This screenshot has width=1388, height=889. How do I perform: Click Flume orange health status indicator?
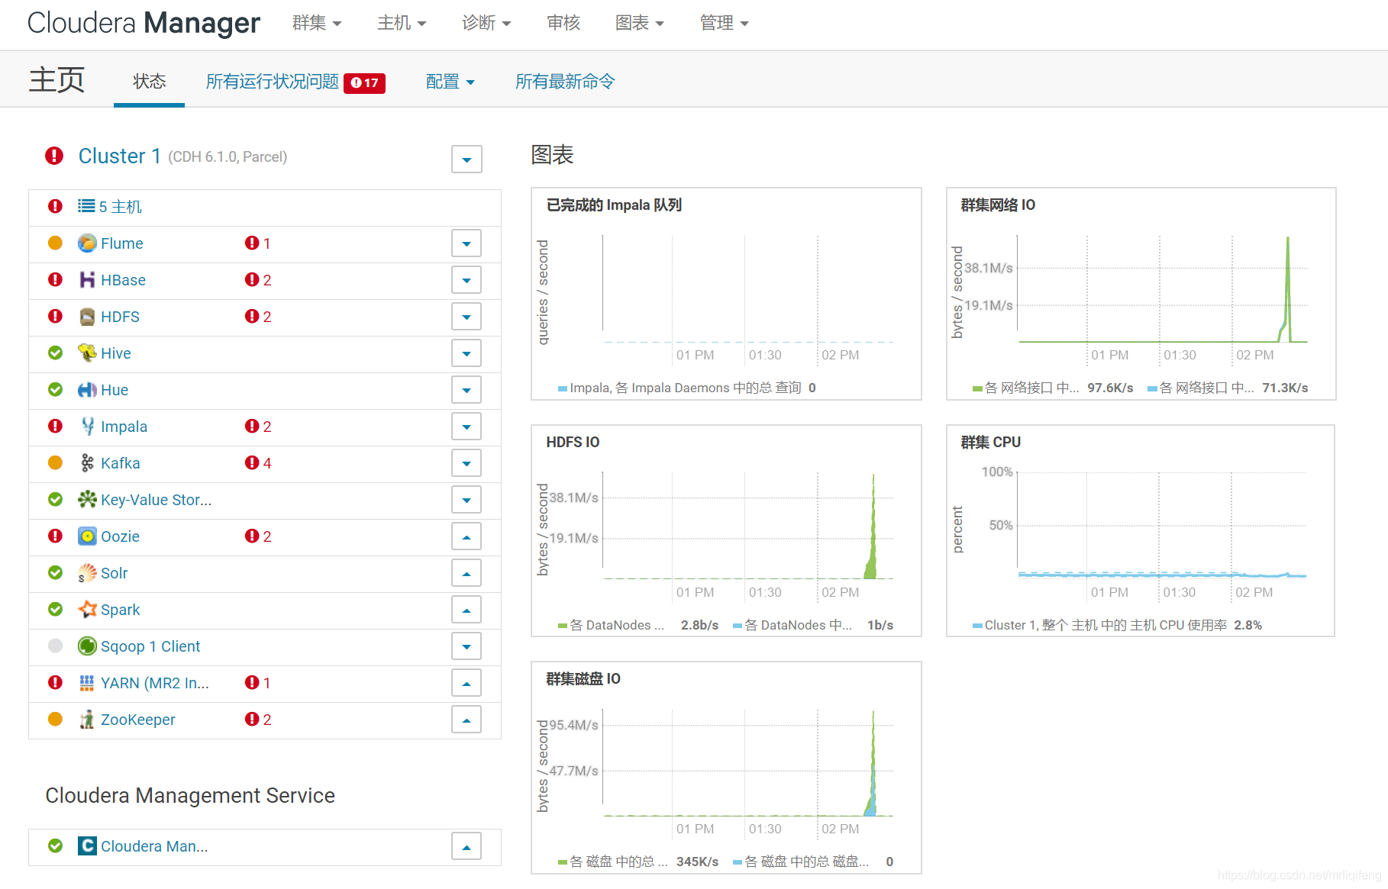click(55, 243)
